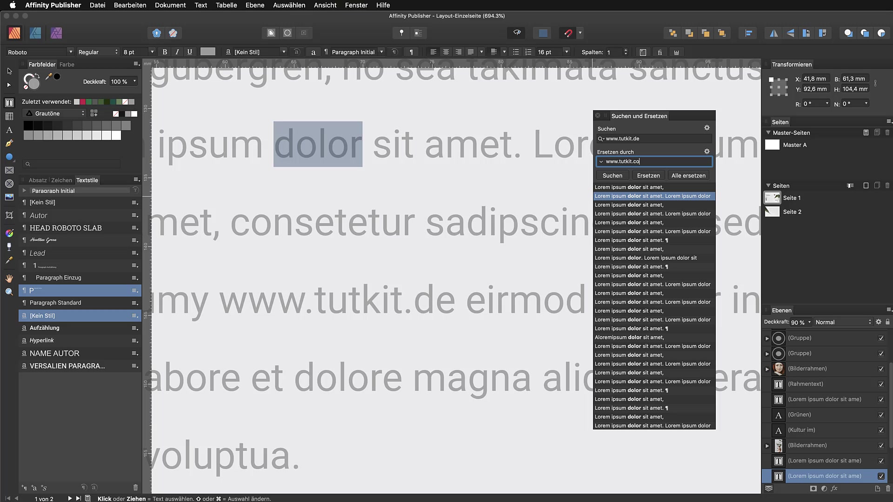Viewport: 893px width, 502px height.
Task: Select the Frame Text tool
Action: pyautogui.click(x=9, y=103)
